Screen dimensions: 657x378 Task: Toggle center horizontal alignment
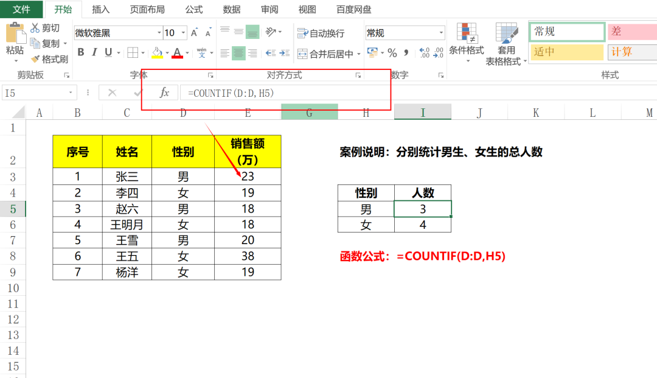pyautogui.click(x=238, y=53)
